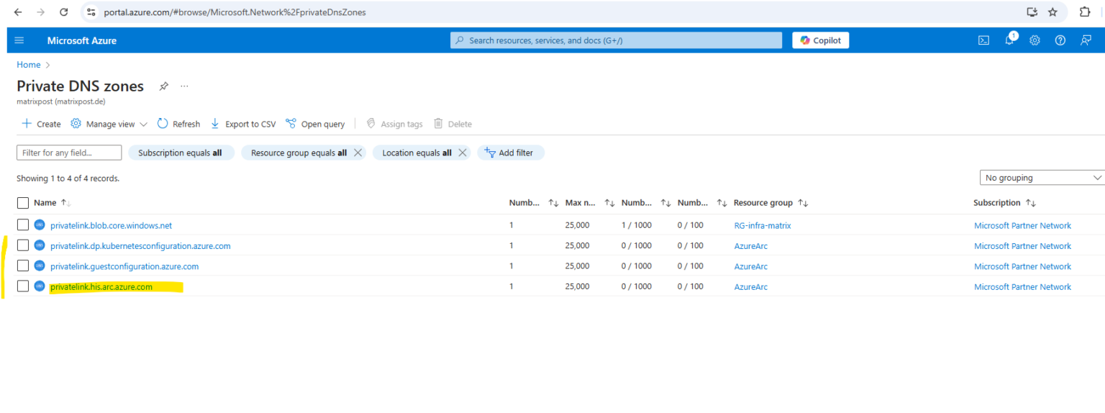Open the notifications bell

click(1009, 40)
